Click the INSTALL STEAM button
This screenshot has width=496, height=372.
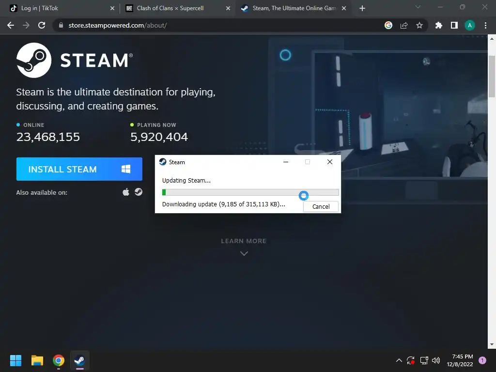click(79, 169)
